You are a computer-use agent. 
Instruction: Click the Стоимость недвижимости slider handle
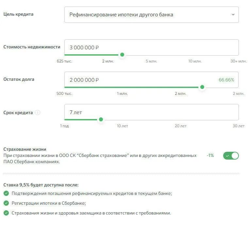tap(122, 55)
